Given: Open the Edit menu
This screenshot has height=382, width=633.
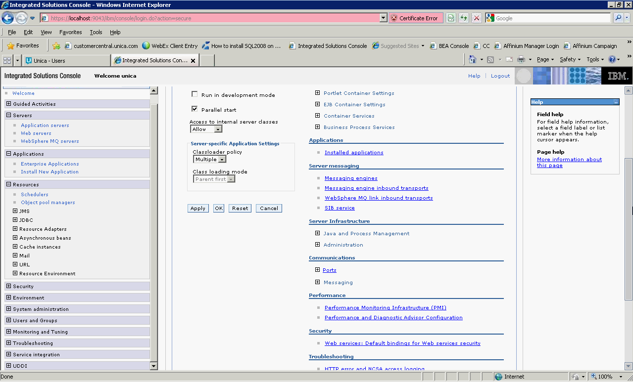Looking at the screenshot, I should (x=28, y=32).
